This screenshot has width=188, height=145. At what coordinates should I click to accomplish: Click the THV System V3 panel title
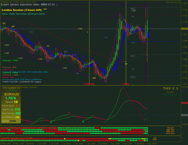(11, 88)
